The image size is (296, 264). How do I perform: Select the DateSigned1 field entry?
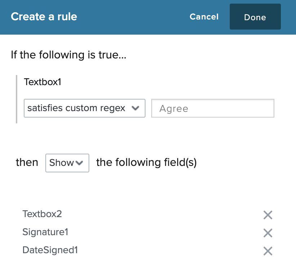50,250
